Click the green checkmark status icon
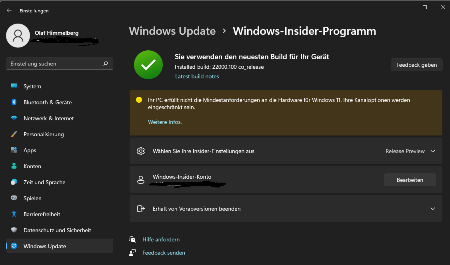Viewport: 450px width, 265px height. [148, 65]
